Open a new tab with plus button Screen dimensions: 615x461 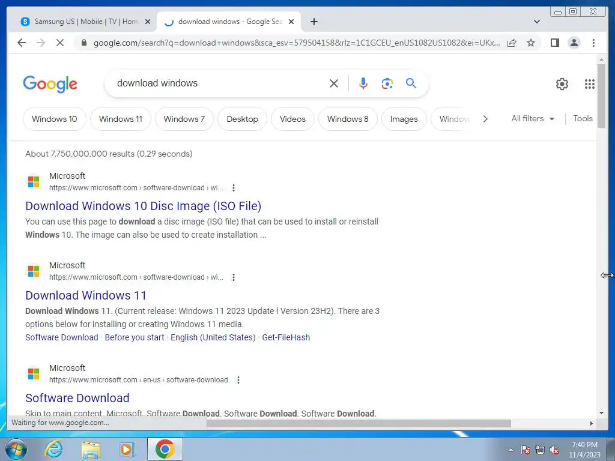(x=314, y=22)
